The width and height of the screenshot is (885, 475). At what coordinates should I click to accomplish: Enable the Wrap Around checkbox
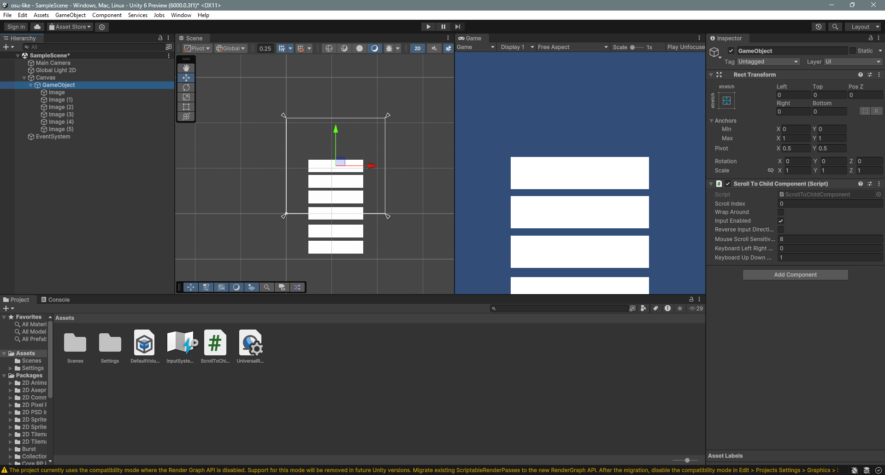(781, 212)
